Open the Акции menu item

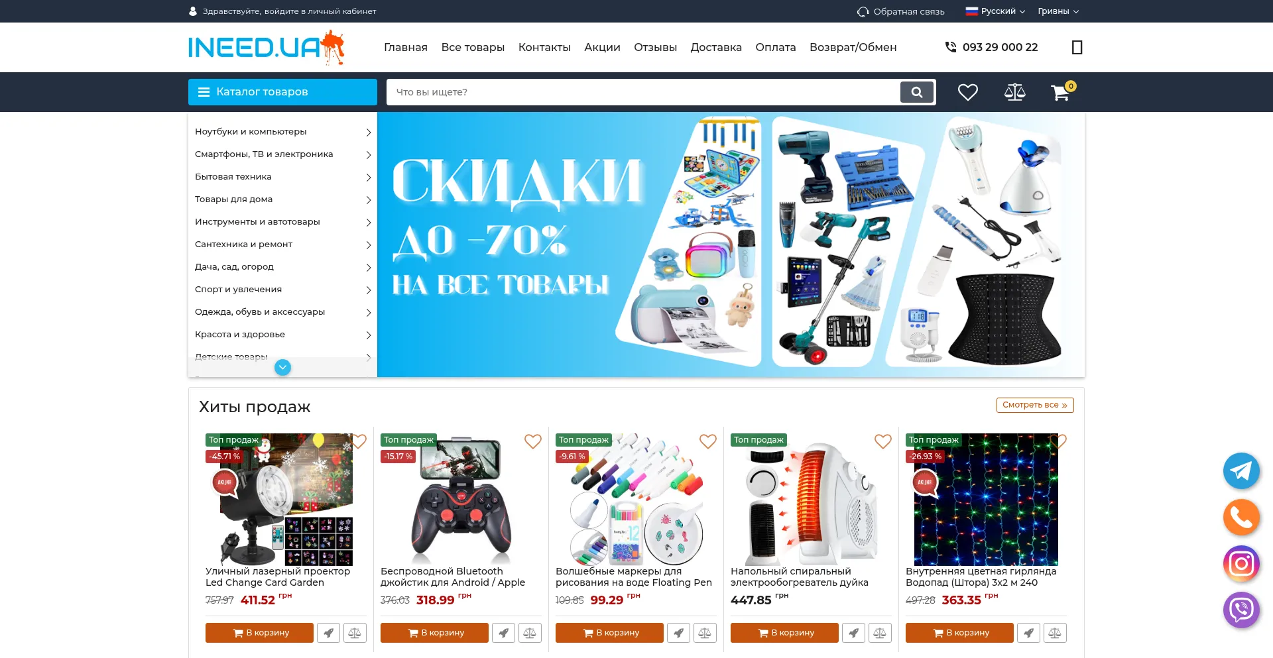click(x=602, y=47)
